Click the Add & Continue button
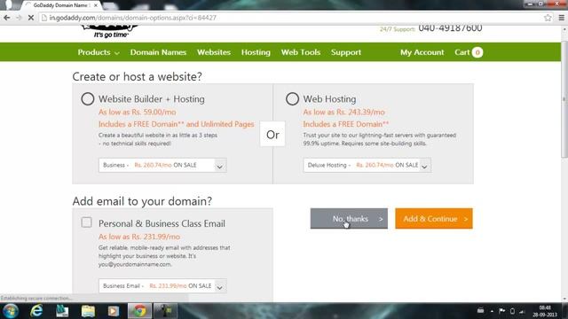Image resolution: width=568 pixels, height=319 pixels. point(434,219)
